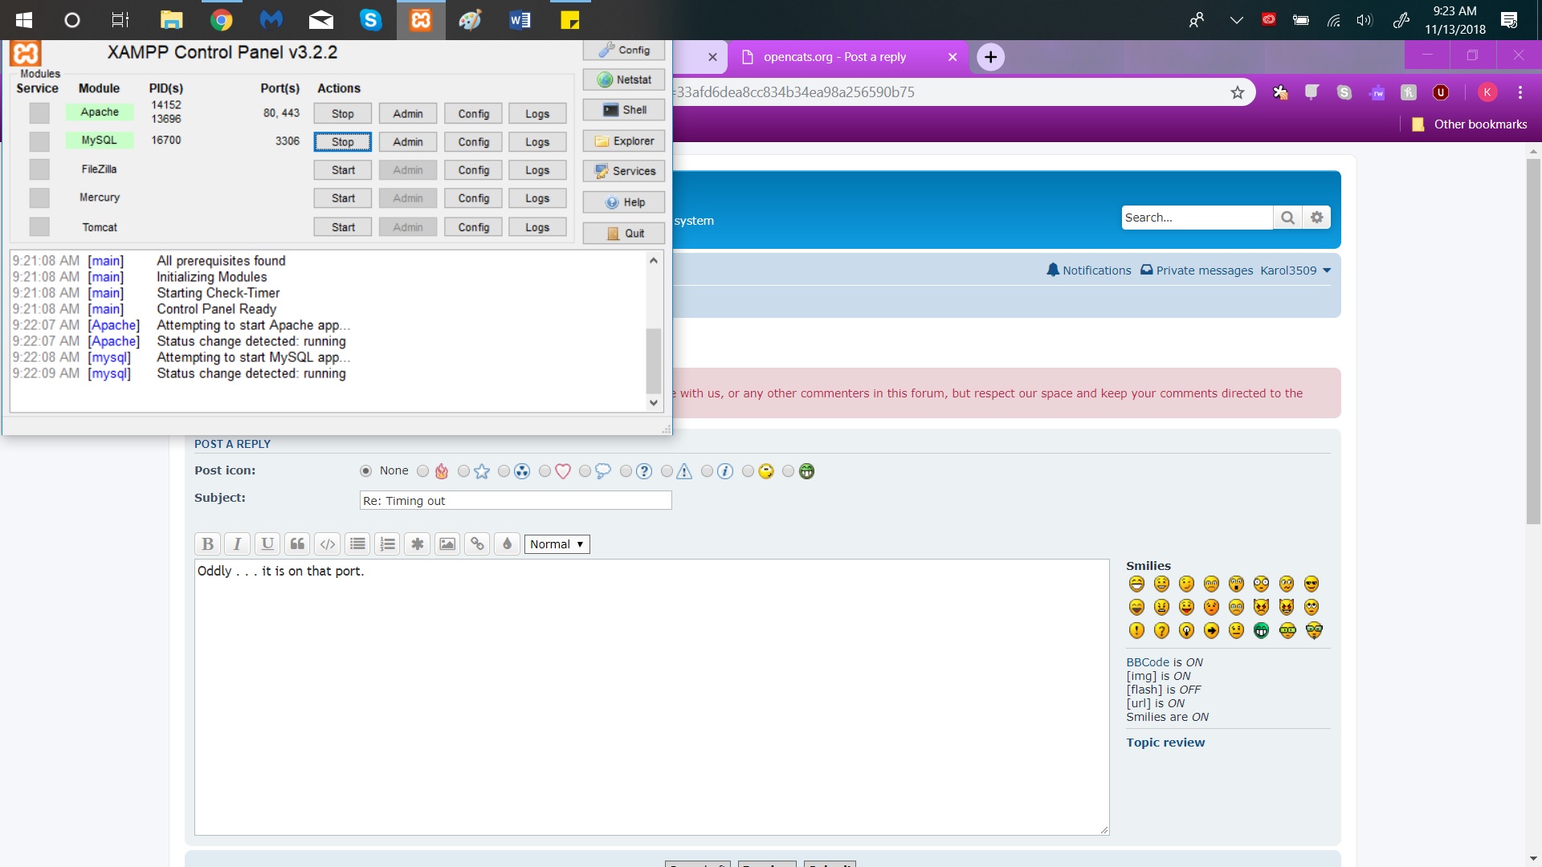Stop the Apache module
Screen dimensions: 1542x867
point(343,114)
